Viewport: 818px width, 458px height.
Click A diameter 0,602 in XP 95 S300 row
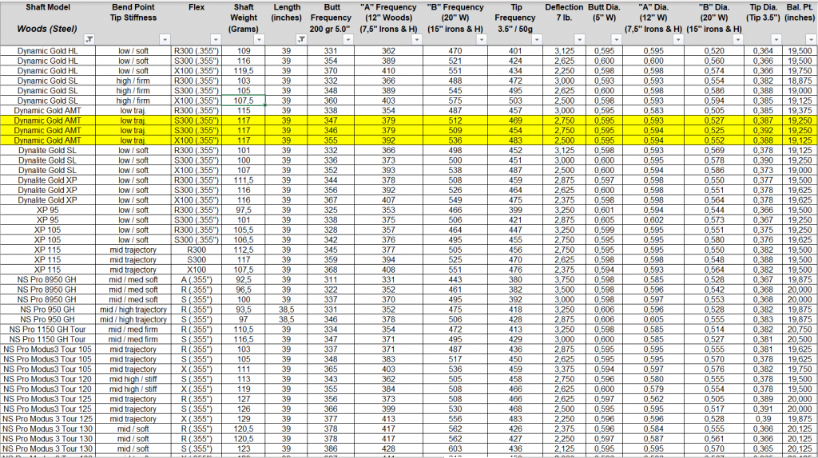[653, 220]
